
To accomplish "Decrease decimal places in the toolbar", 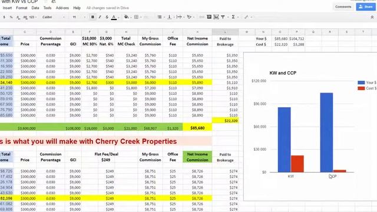I will [18, 17].
